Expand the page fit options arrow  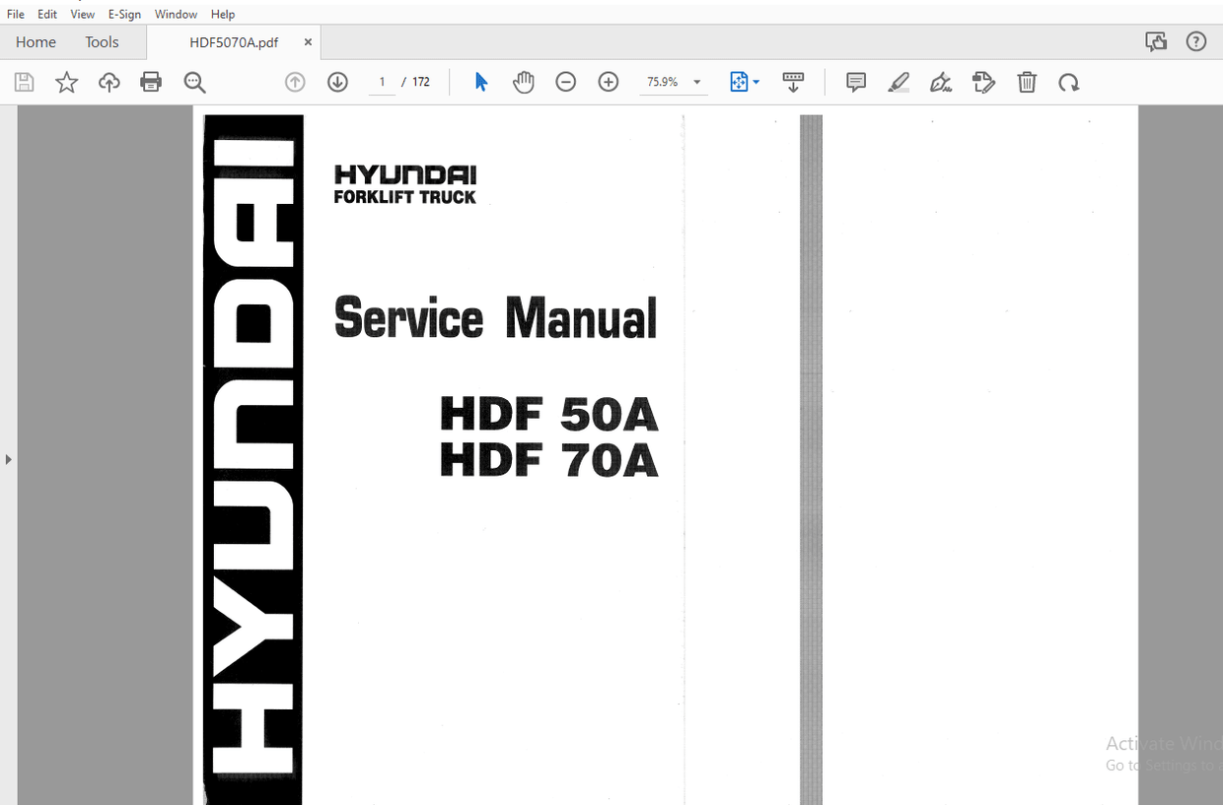[755, 82]
